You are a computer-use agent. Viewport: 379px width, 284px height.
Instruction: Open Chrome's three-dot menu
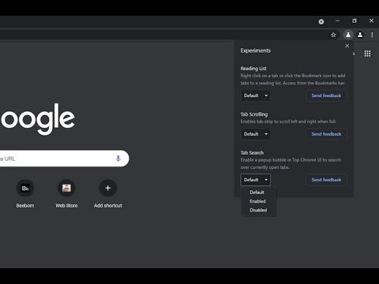click(x=372, y=35)
